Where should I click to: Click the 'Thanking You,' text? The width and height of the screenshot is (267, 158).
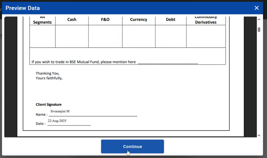click(x=48, y=73)
